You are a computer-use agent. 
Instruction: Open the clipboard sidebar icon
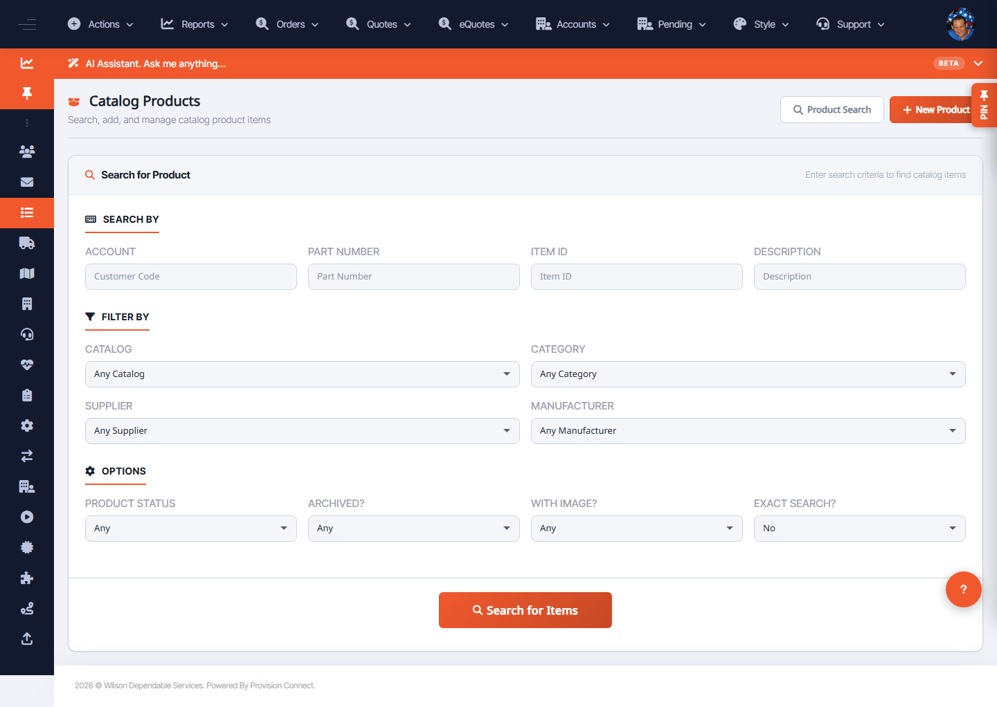click(x=27, y=395)
